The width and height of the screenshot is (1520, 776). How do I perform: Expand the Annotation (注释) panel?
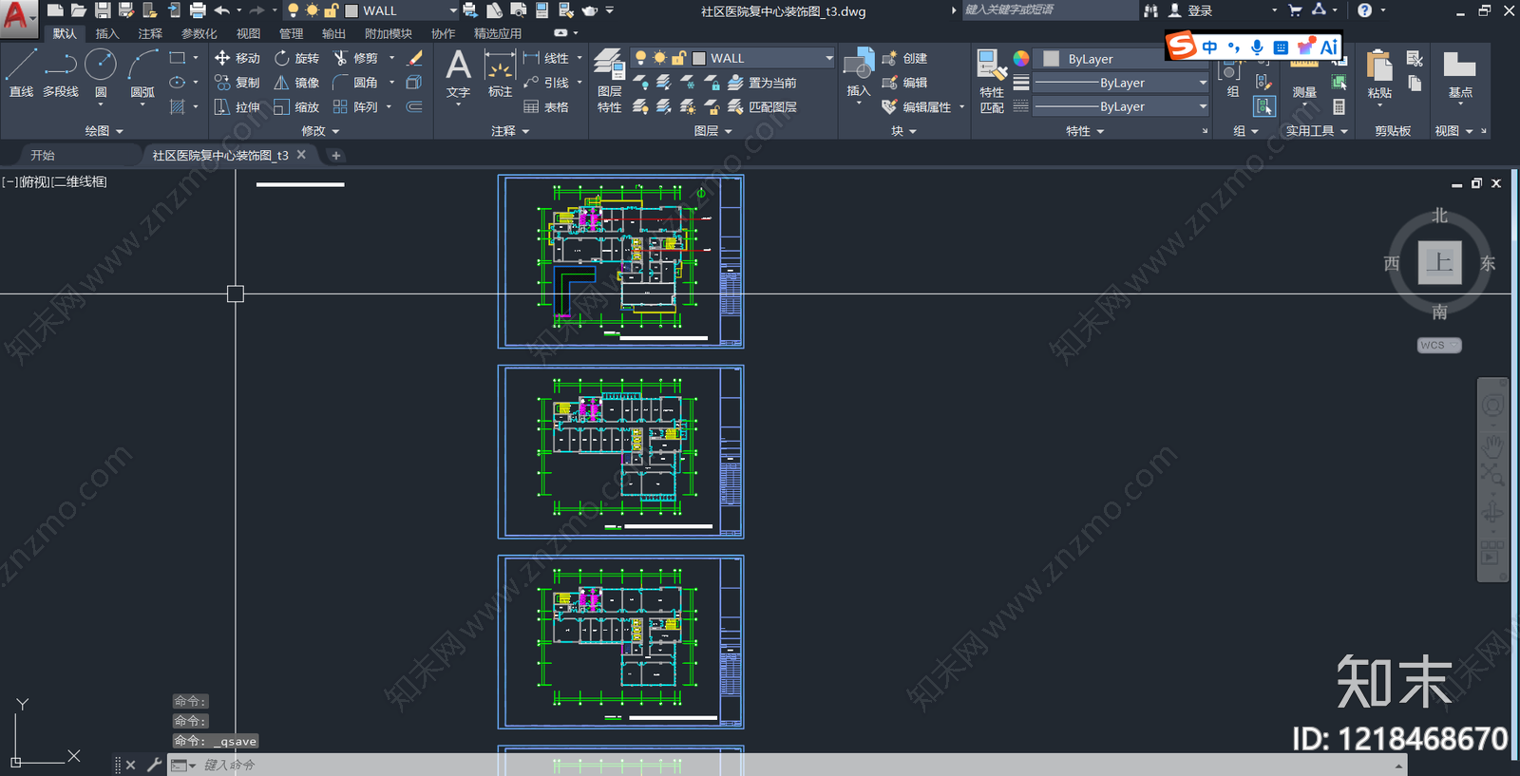tap(510, 131)
